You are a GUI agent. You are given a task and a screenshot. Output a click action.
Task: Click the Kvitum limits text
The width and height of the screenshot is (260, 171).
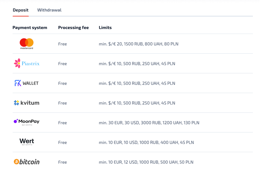point(137,103)
